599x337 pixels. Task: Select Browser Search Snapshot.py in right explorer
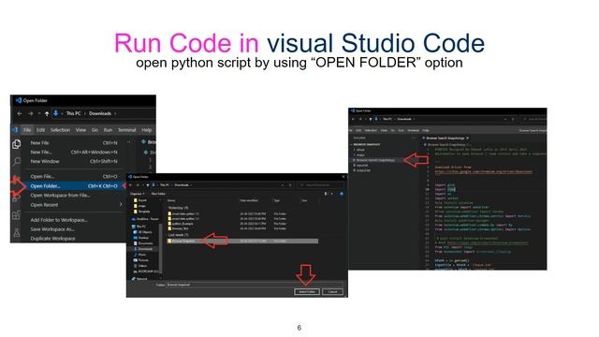pos(376,160)
